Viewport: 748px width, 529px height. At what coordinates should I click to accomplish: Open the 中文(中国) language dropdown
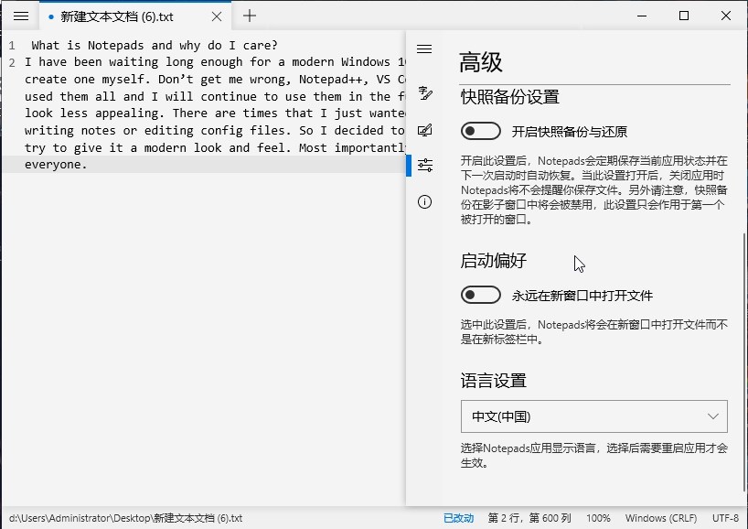[x=594, y=416]
